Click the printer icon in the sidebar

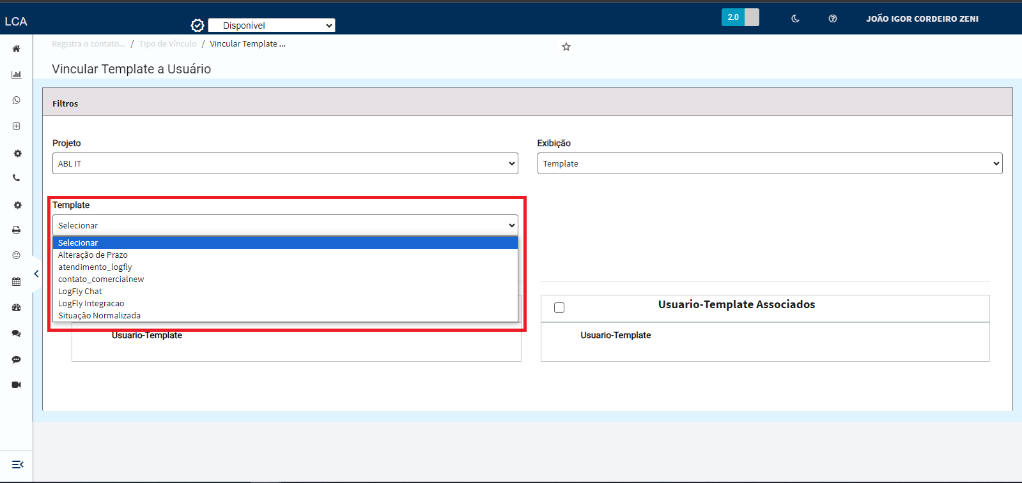coord(17,230)
